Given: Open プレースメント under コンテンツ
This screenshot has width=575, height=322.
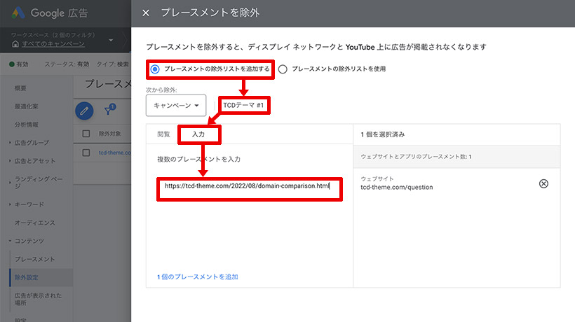Looking at the screenshot, I should point(35,259).
